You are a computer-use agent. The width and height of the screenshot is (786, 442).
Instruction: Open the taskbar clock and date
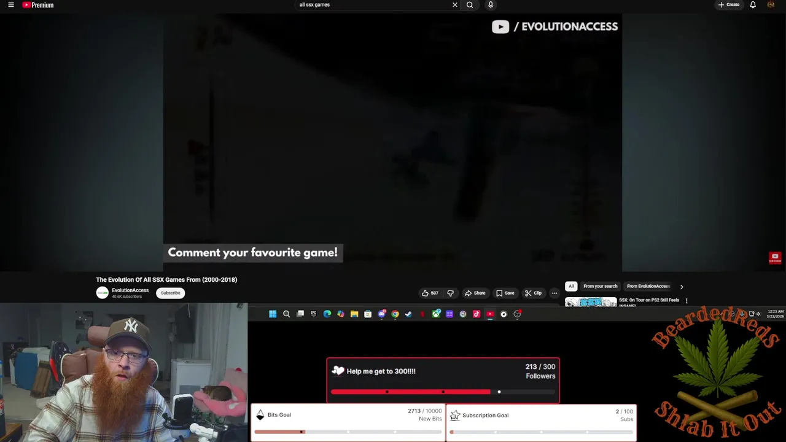[x=775, y=314]
